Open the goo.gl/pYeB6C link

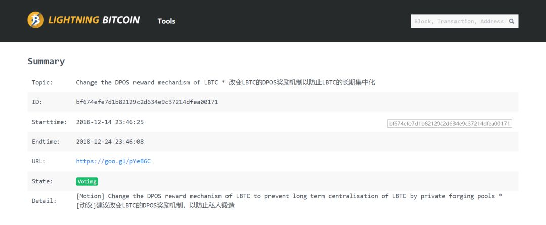113,161
